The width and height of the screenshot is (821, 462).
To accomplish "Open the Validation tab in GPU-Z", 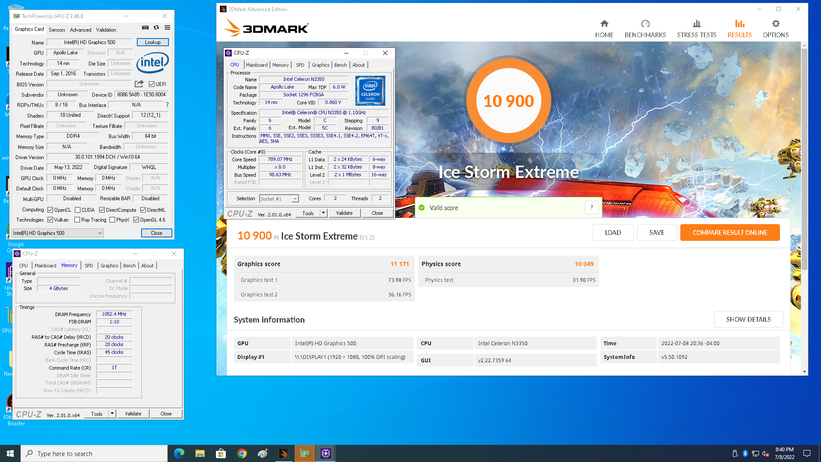I will tap(106, 30).
